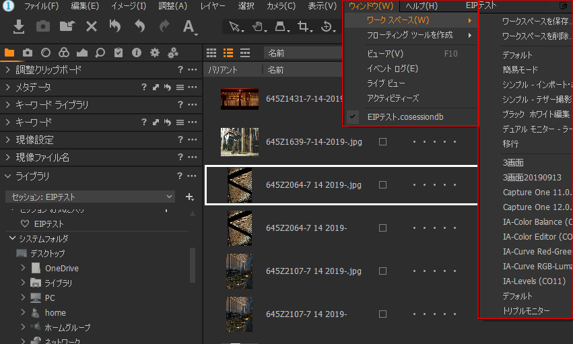This screenshot has height=344, width=573.
Task: Click the 名前 column header
Action: (x=276, y=69)
